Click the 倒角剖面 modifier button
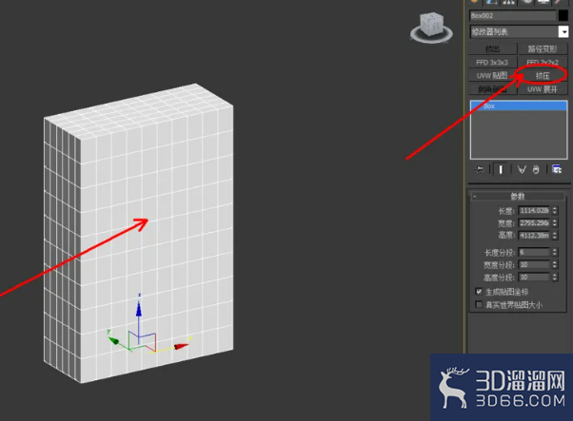The image size is (573, 421). click(x=493, y=89)
